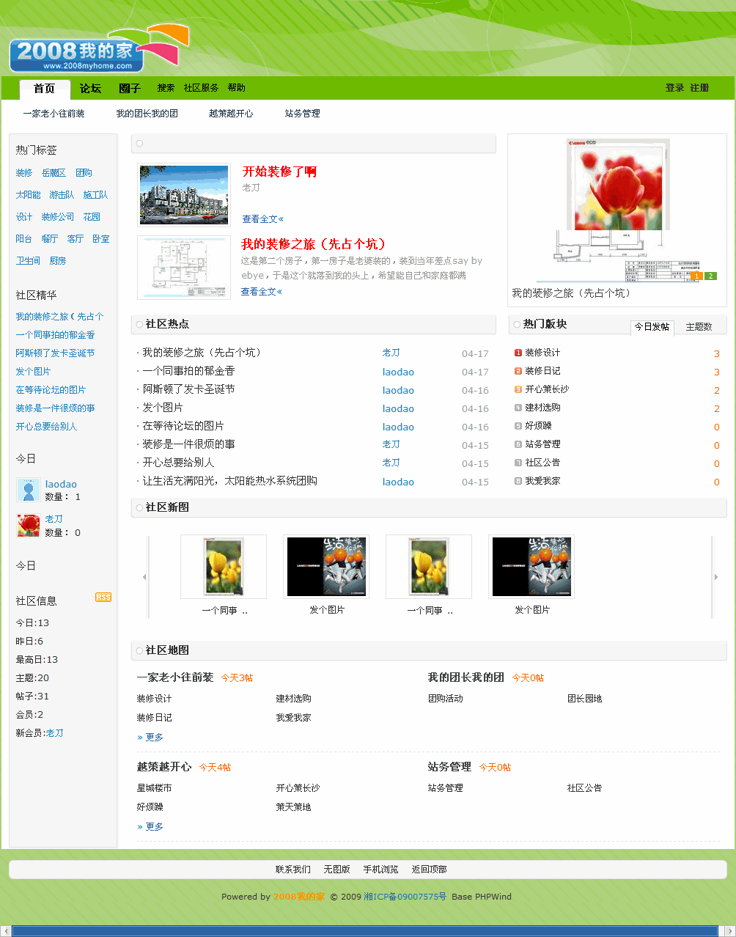Click the 登录 link
This screenshot has height=937, width=736.
point(674,88)
